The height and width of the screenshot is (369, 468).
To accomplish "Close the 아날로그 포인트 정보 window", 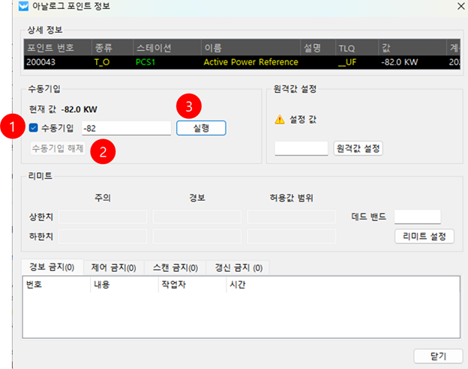I will [458, 7].
